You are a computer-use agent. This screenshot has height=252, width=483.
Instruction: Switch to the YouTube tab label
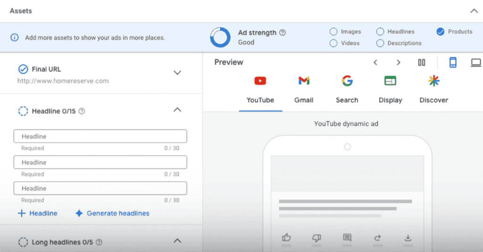click(260, 100)
